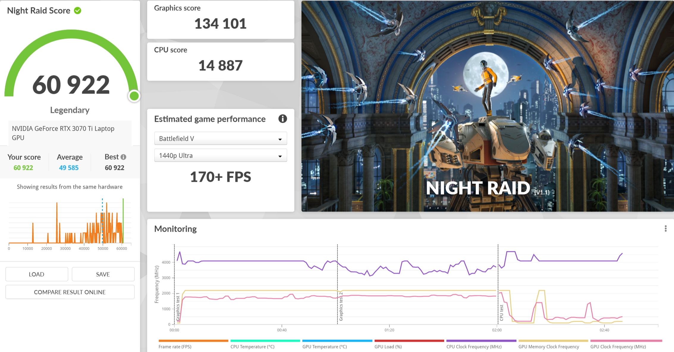The width and height of the screenshot is (674, 352).
Task: Click the 60000 label on histogram axis
Action: click(122, 249)
